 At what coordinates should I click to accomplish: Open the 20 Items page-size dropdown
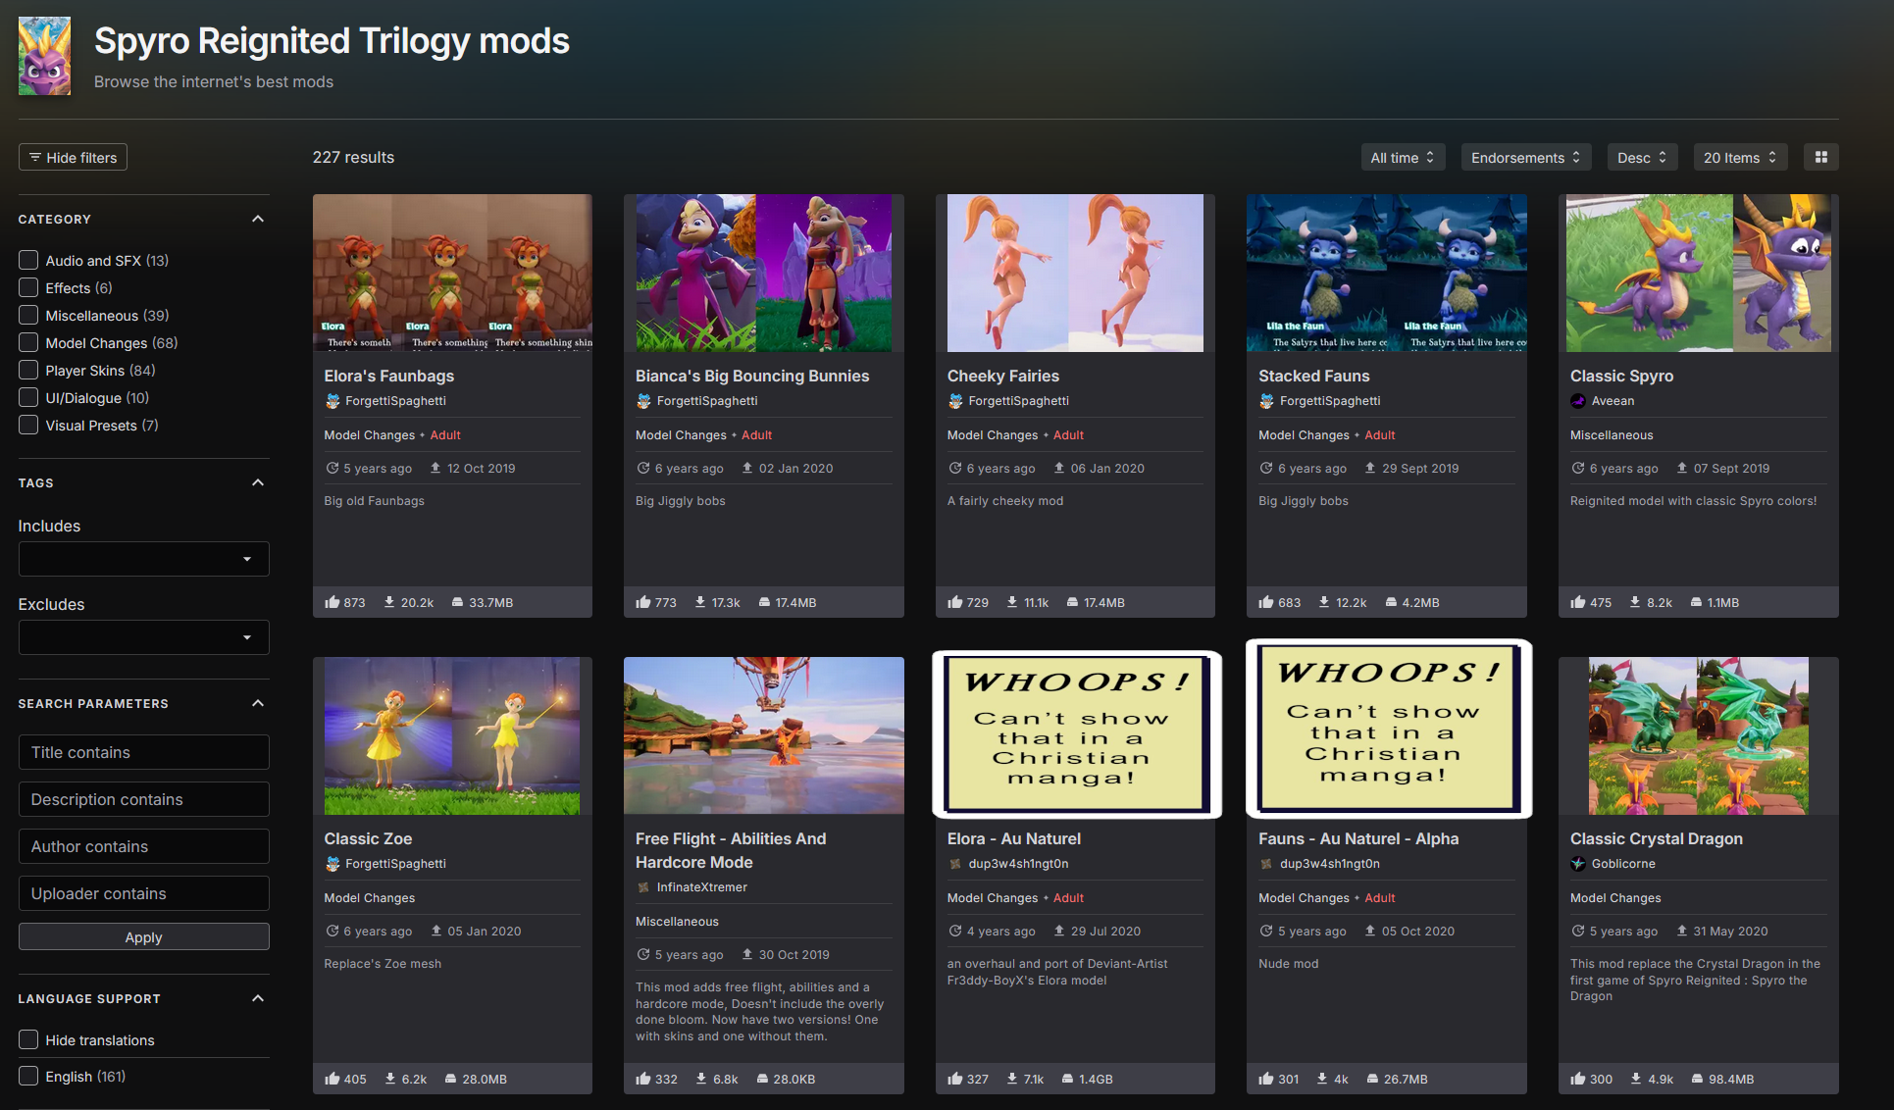pos(1740,157)
